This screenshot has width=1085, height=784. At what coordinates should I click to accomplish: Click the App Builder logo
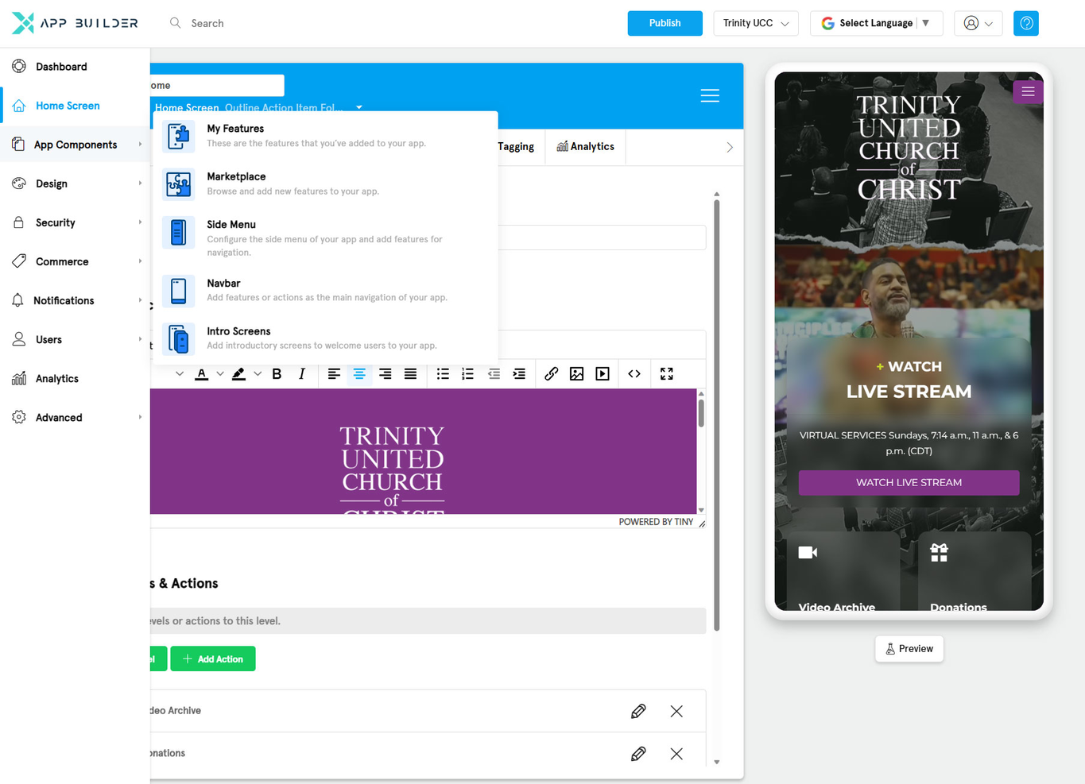76,23
